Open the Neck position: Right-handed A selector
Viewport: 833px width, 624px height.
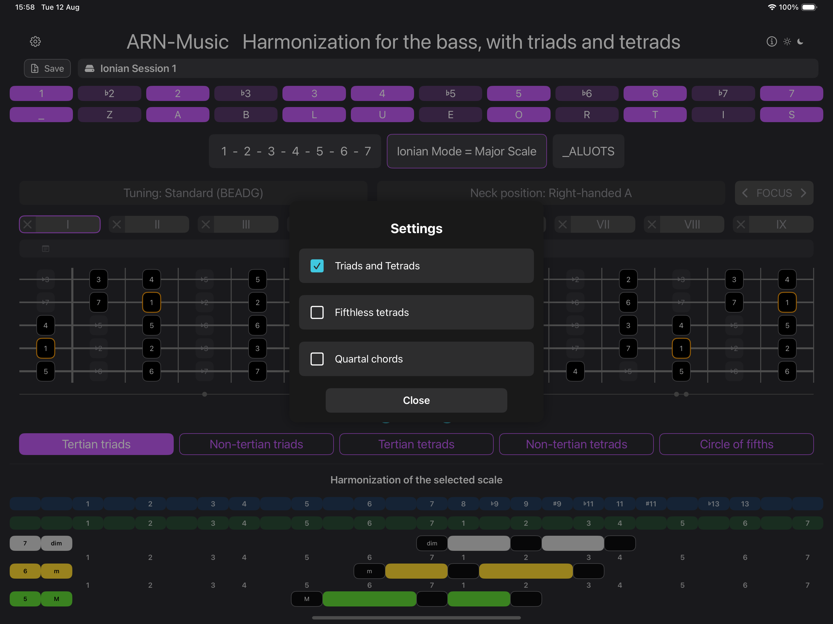point(551,193)
